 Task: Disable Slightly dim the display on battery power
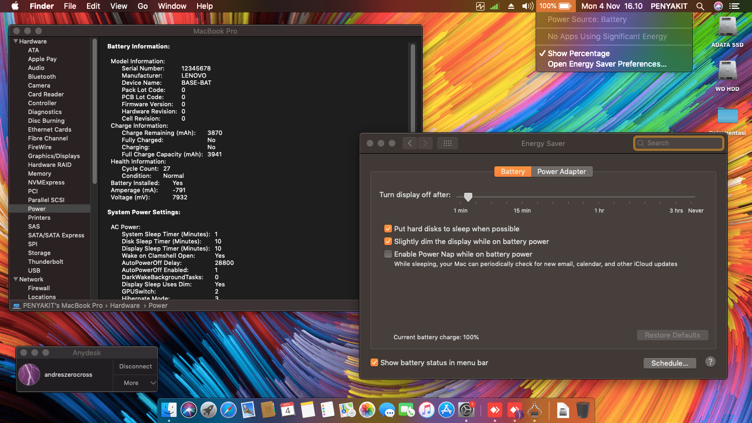tap(388, 241)
